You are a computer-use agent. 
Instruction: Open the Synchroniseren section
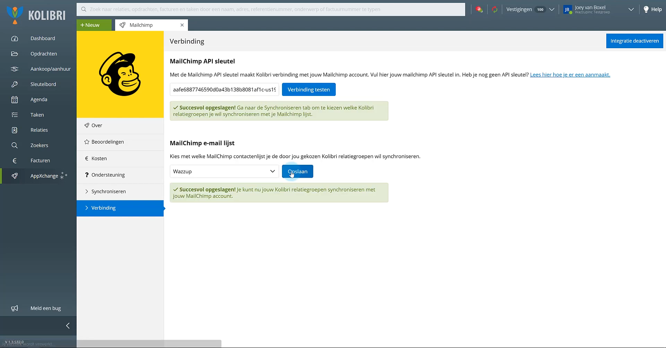click(120, 191)
